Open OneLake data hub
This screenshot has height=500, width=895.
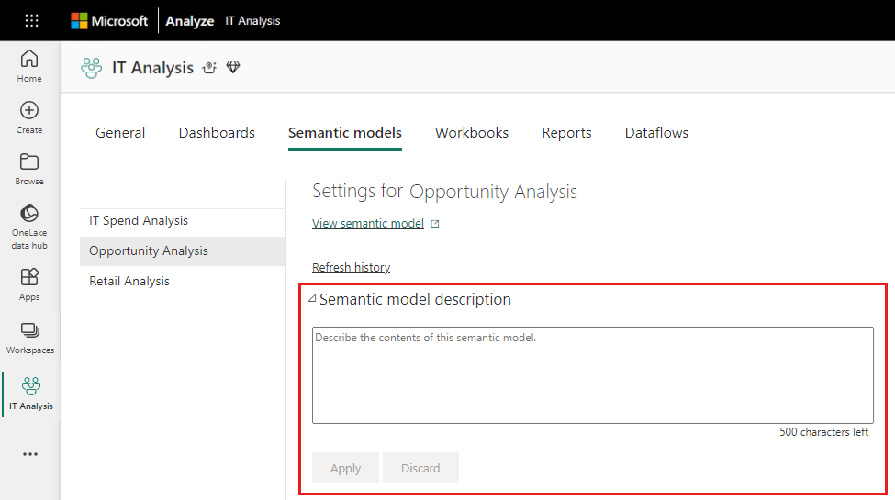pyautogui.click(x=29, y=227)
